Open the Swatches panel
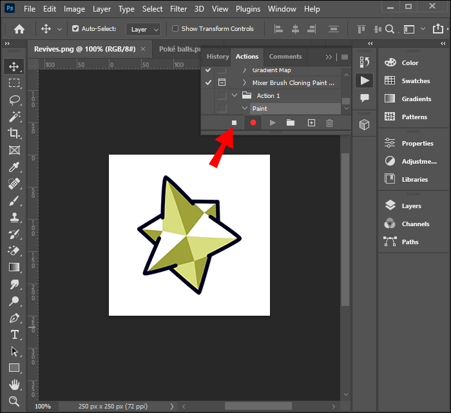 coord(415,81)
